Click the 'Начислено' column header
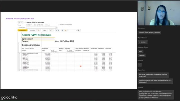The height and width of the screenshot is (101, 180). click(45, 49)
